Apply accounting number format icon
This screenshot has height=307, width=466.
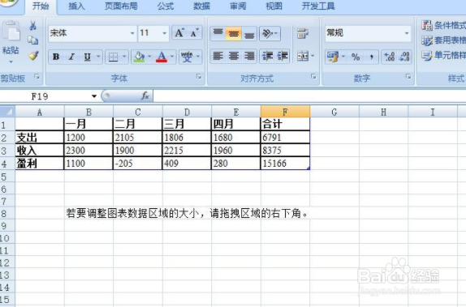point(333,57)
